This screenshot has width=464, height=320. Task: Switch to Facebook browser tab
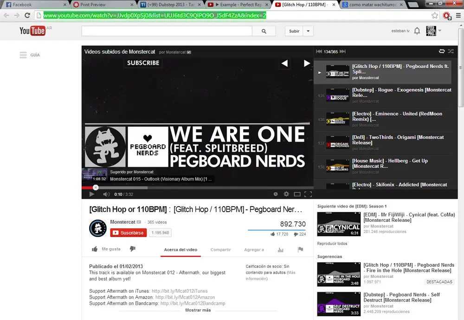pos(36,5)
